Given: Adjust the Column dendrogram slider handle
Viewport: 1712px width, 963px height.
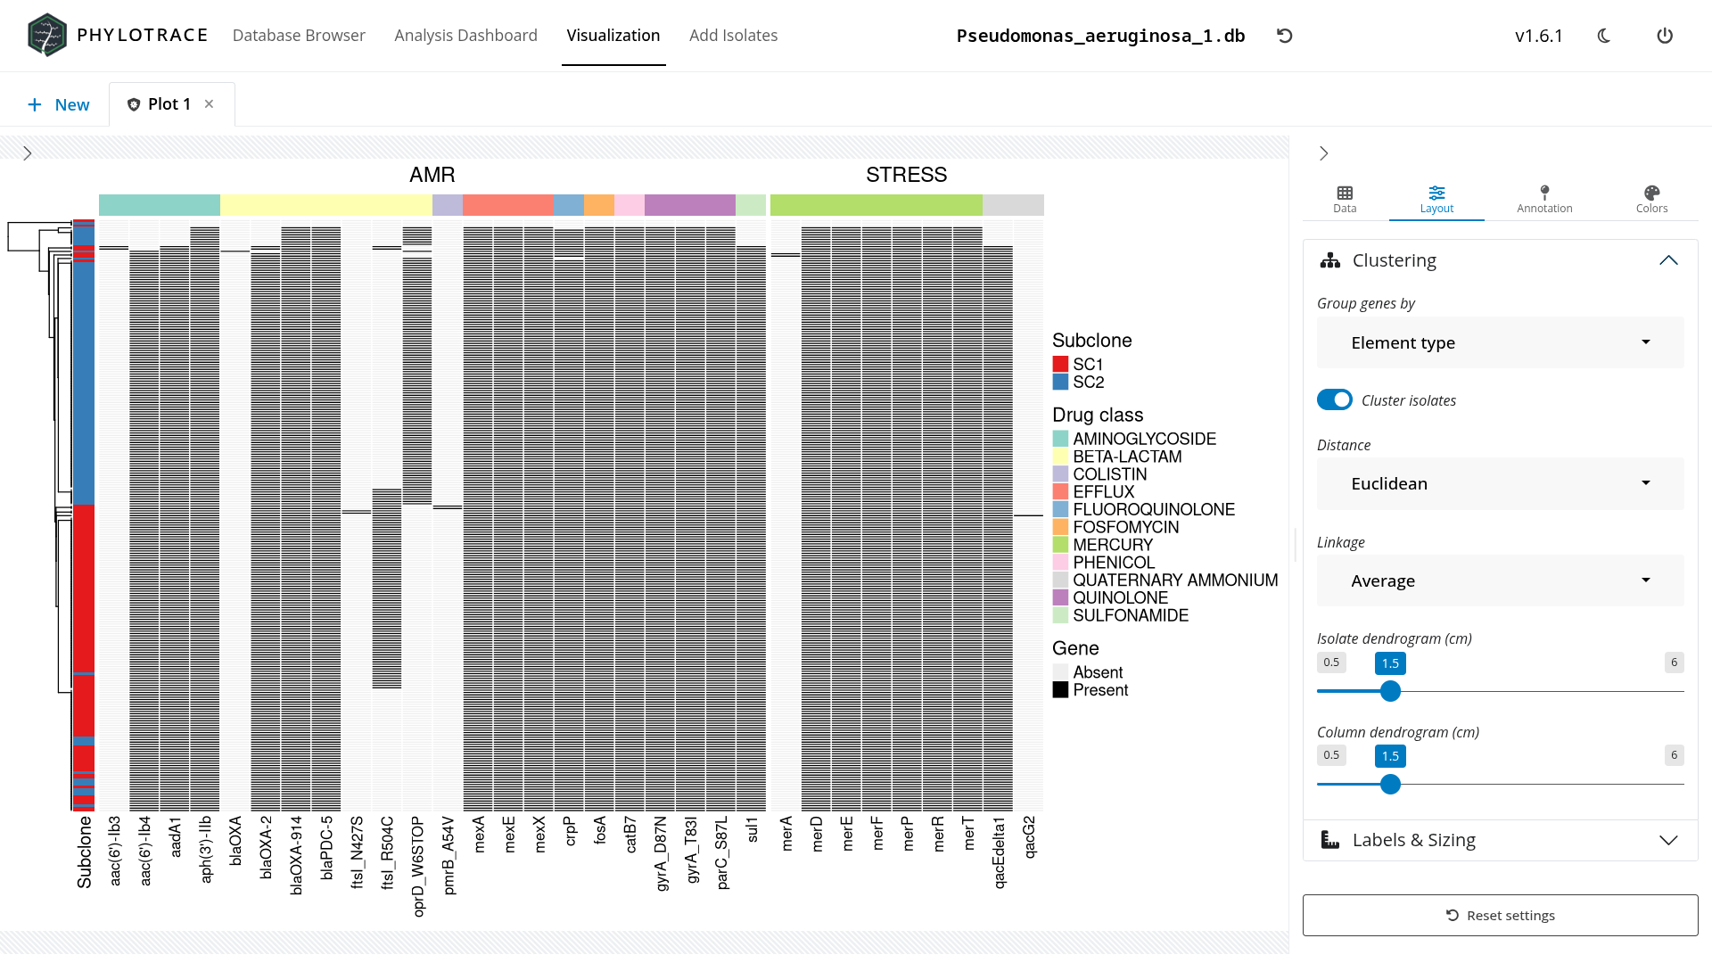Looking at the screenshot, I should coord(1390,785).
